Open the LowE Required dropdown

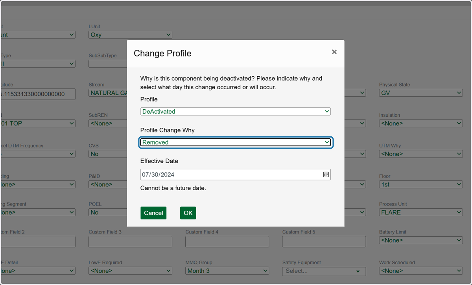pyautogui.click(x=130, y=270)
